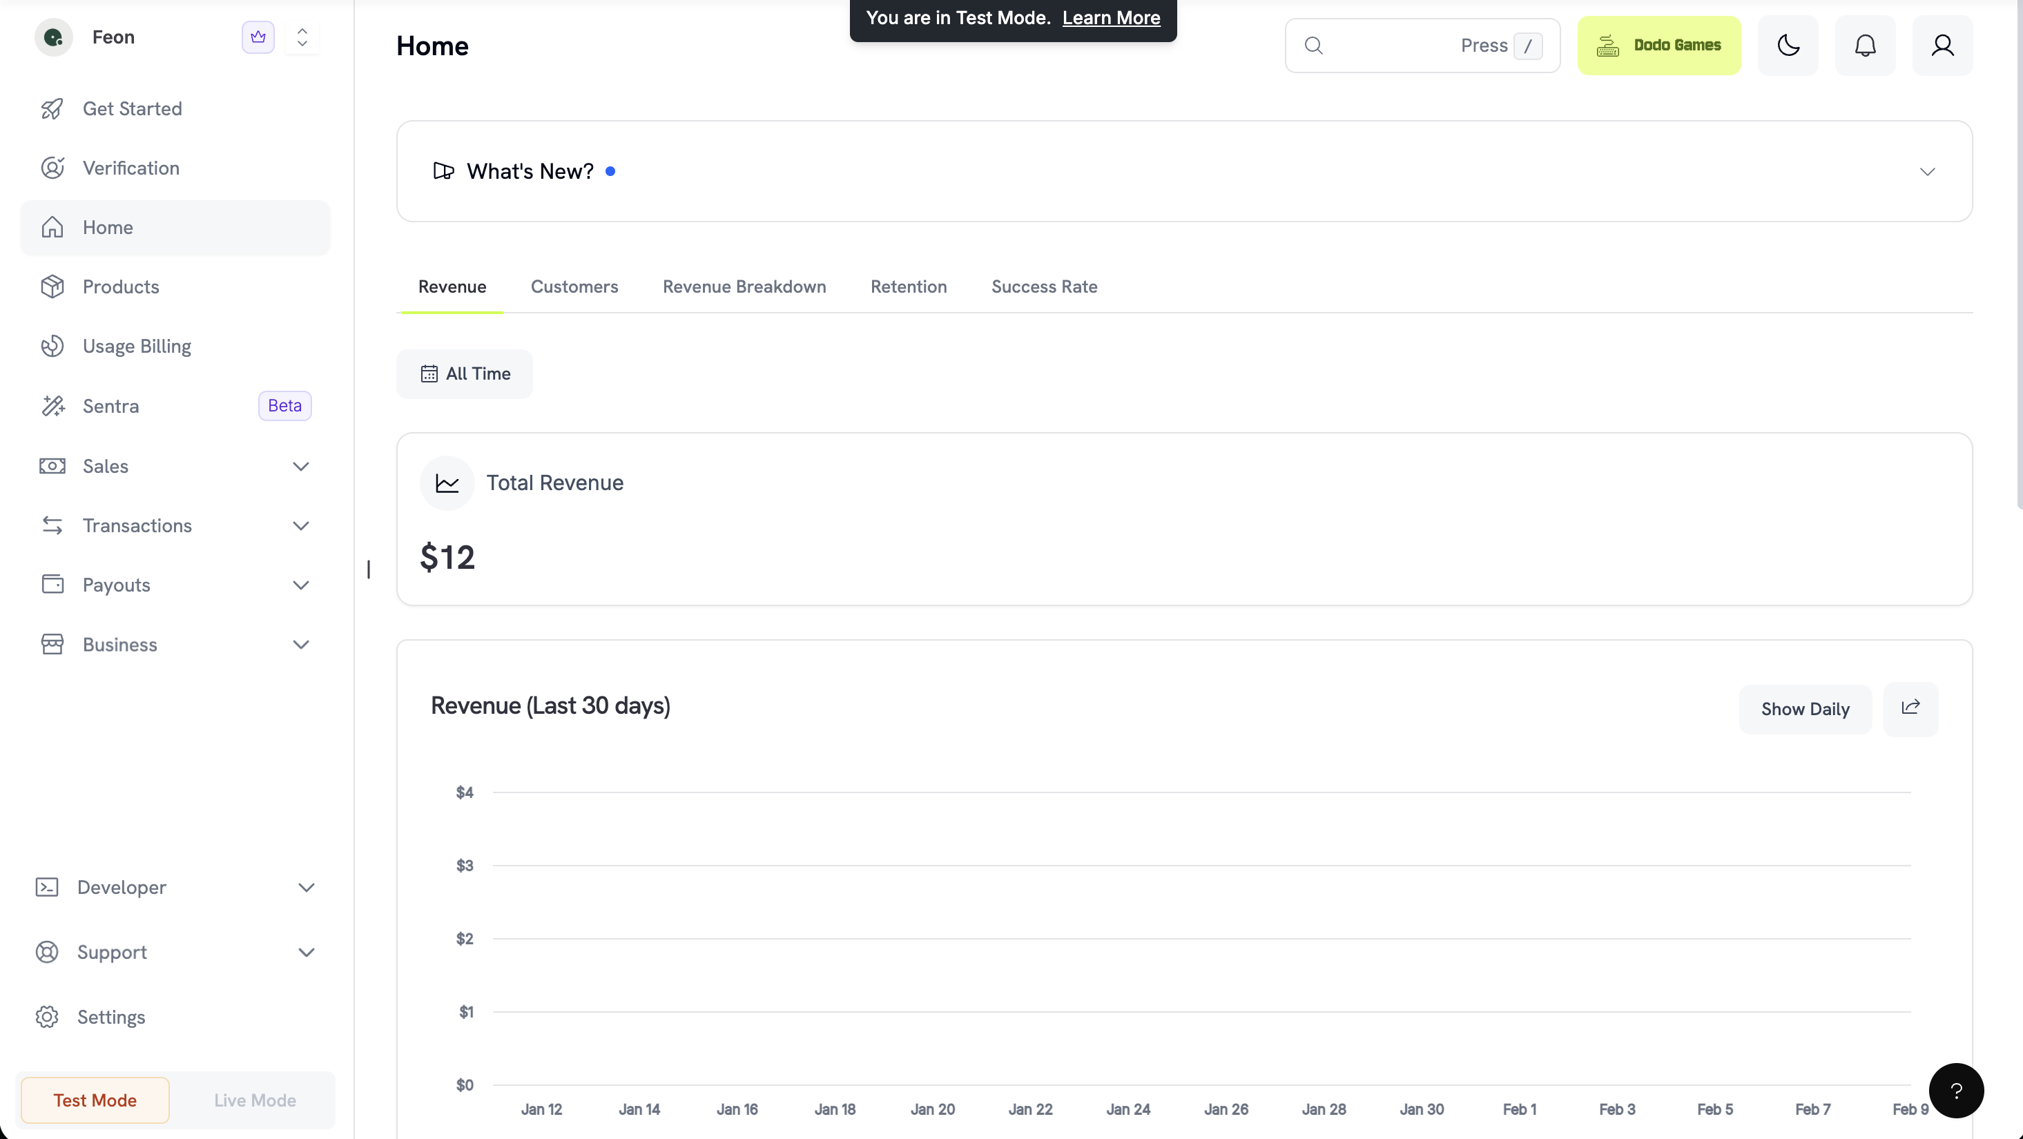Toggle Show Daily on the revenue chart
This screenshot has width=2023, height=1139.
point(1805,708)
